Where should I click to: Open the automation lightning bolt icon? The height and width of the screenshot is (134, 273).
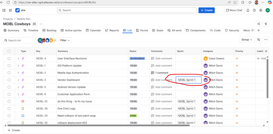pyautogui.click(x=266, y=24)
